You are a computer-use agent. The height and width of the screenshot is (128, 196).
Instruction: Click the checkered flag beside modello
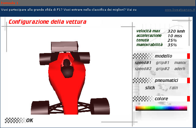(x=143, y=56)
